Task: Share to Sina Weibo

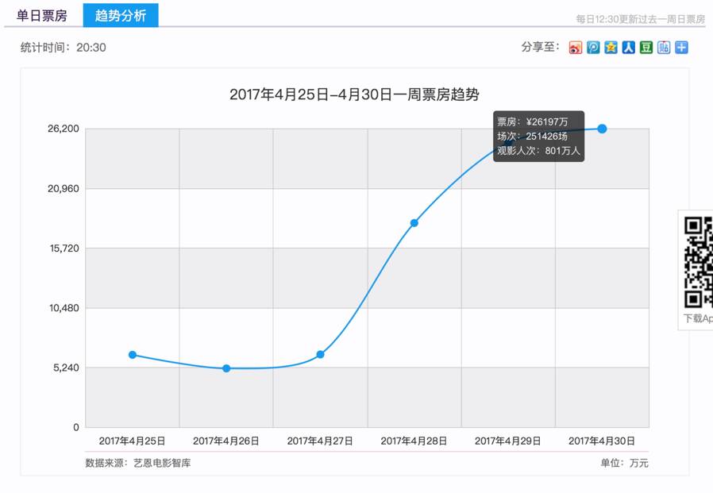Action: click(x=576, y=48)
